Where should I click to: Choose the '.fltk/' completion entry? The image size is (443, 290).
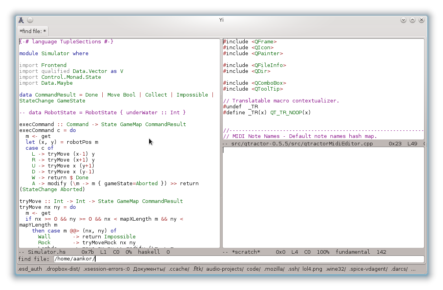pyautogui.click(x=198, y=269)
